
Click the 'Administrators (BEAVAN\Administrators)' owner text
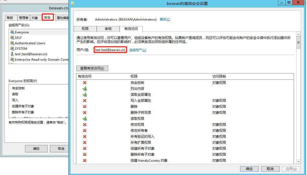pos(126,19)
